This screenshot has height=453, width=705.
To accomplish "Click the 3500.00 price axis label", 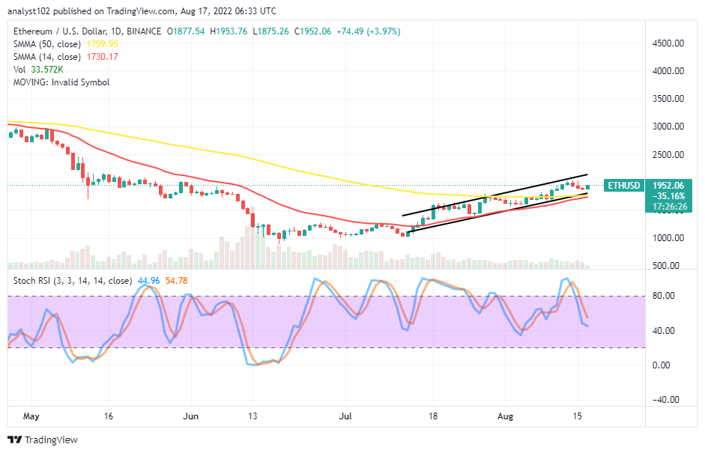I will pyautogui.click(x=668, y=99).
